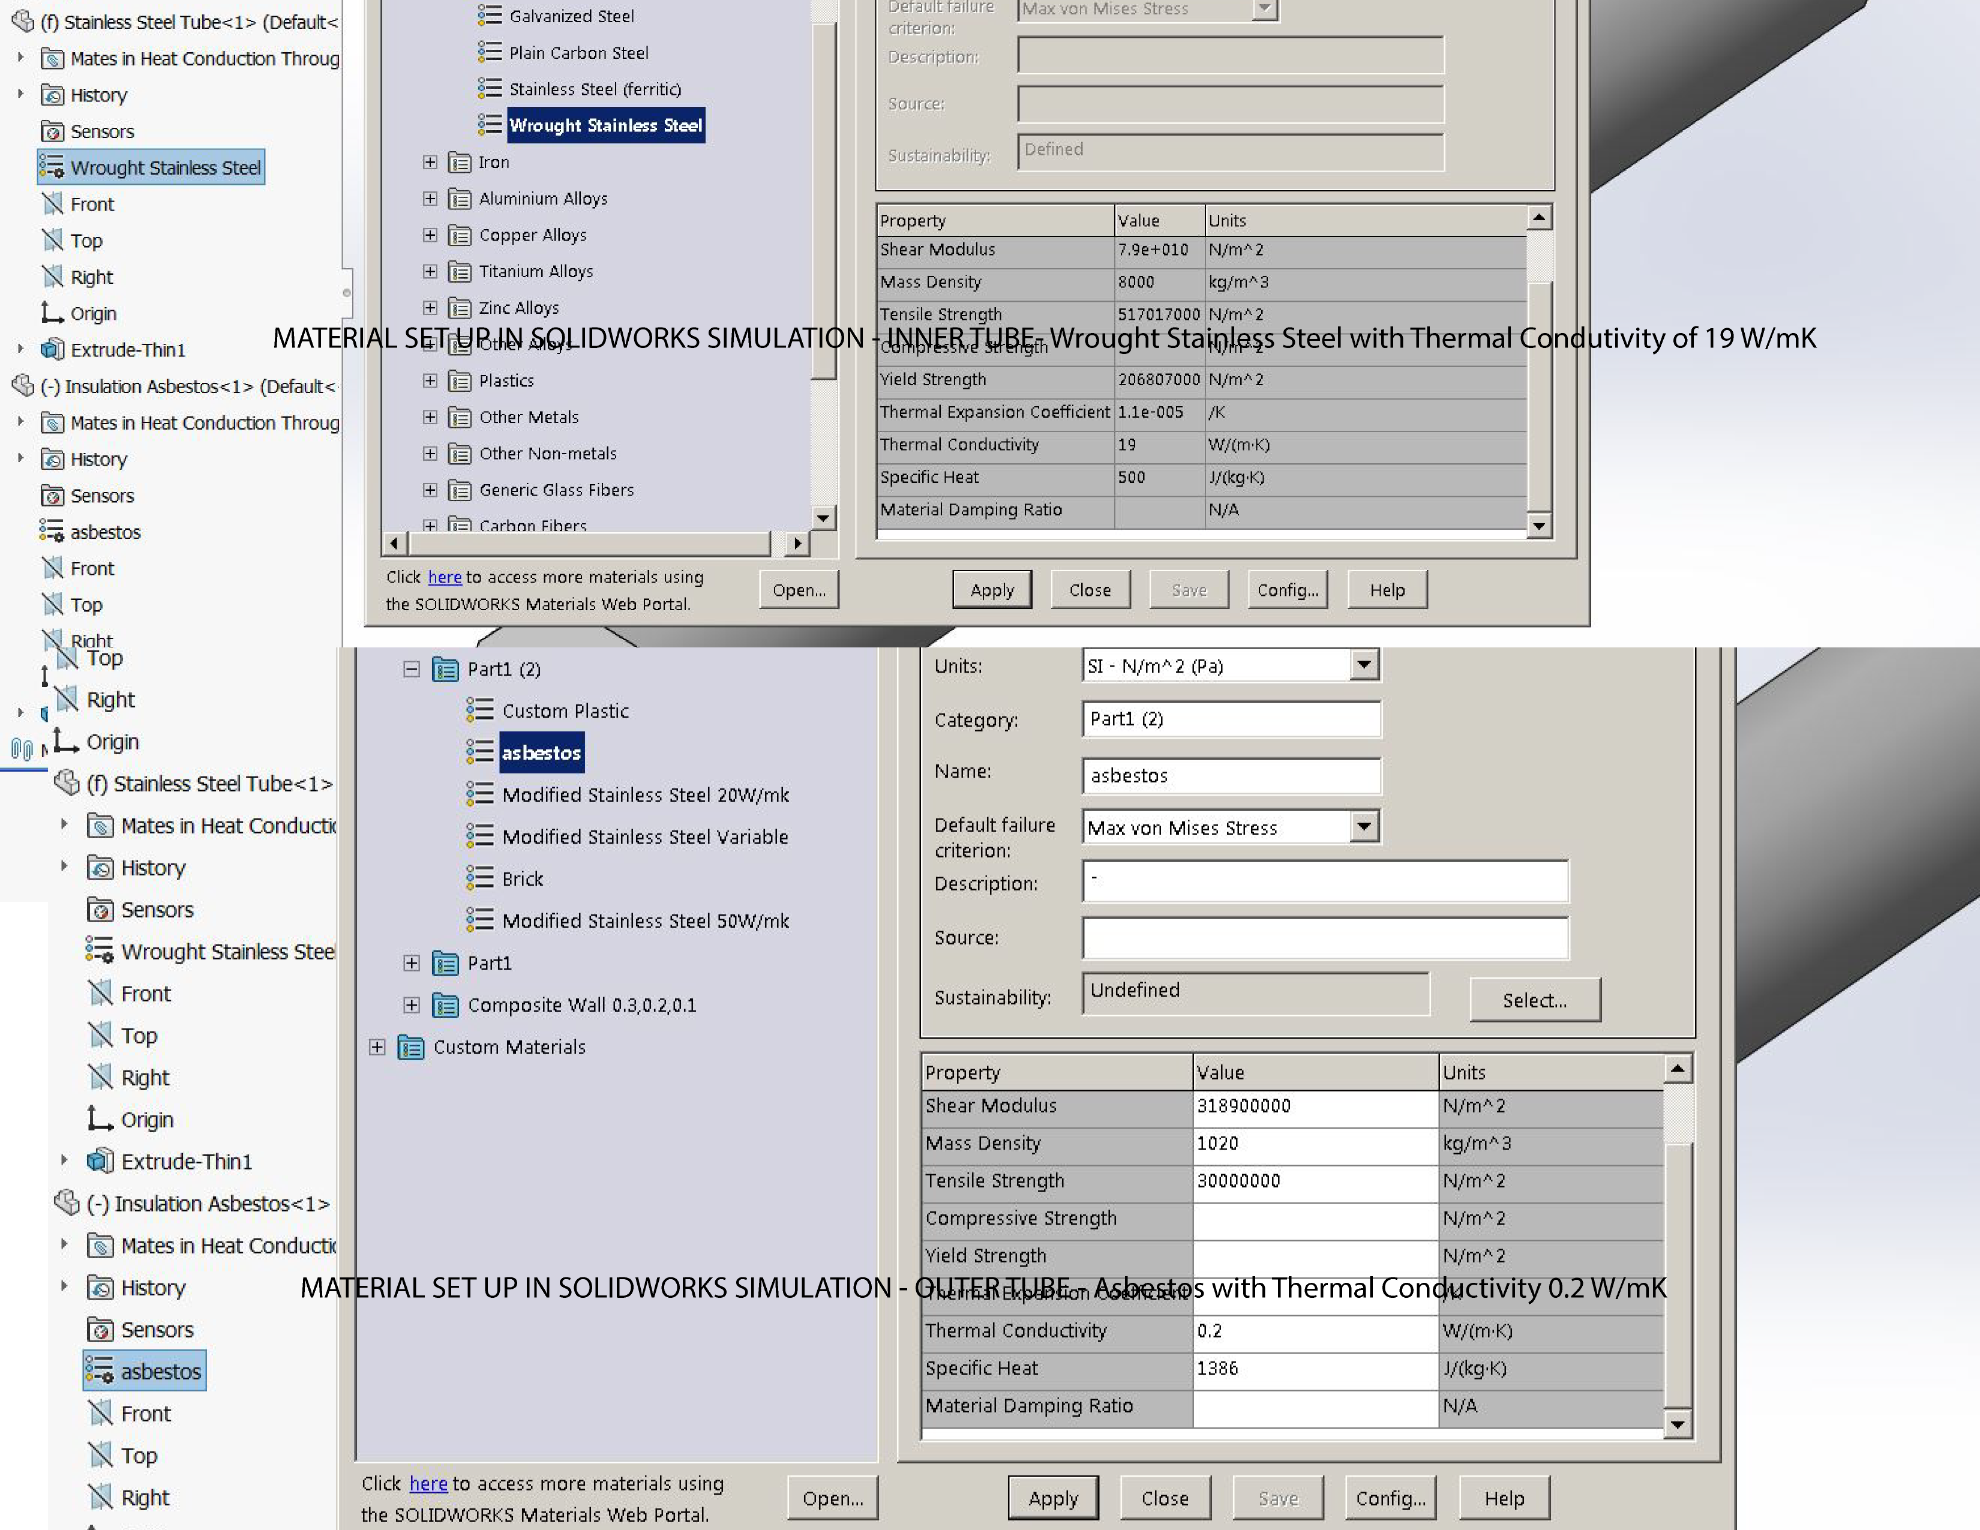Click Wrought Stainless Steel property table scroll-up arrow

pos(1538,218)
